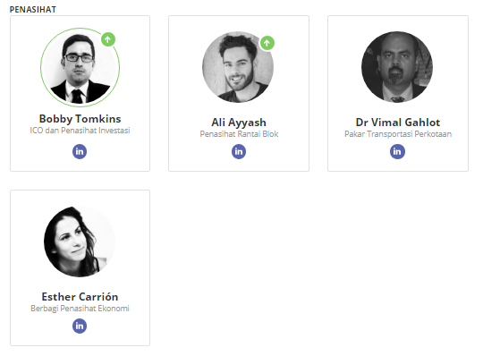Screen dimensions: 483x356
Task: Click the Pakar Transportasi Perkotaan subtitle
Action: coord(398,134)
